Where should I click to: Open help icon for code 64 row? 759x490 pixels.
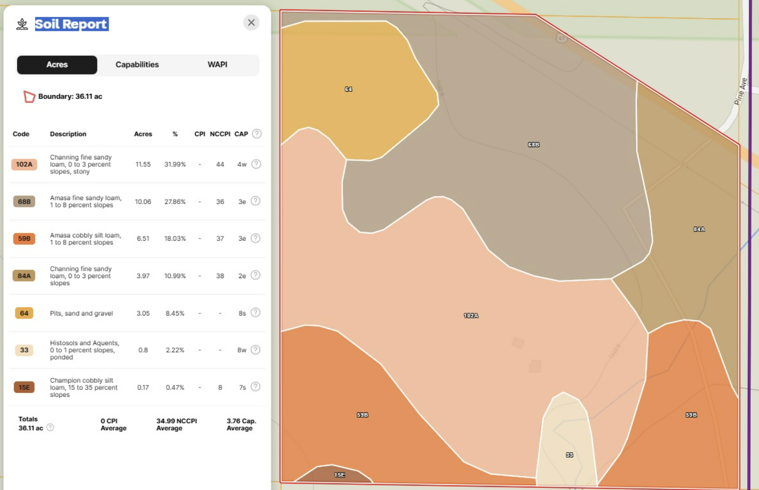coord(255,313)
